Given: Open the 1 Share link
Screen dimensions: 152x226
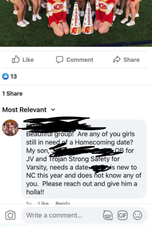Looking at the screenshot, I should click(x=12, y=94).
